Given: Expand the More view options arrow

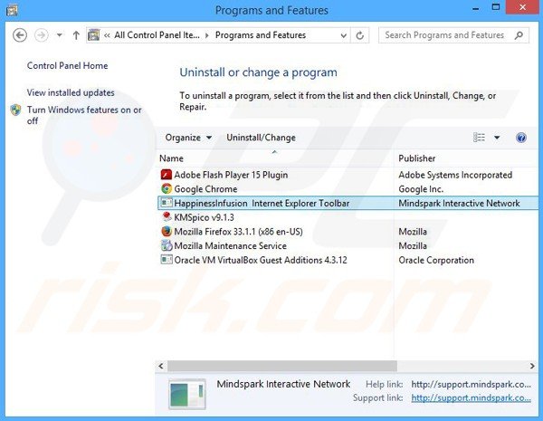Looking at the screenshot, I should (x=497, y=138).
